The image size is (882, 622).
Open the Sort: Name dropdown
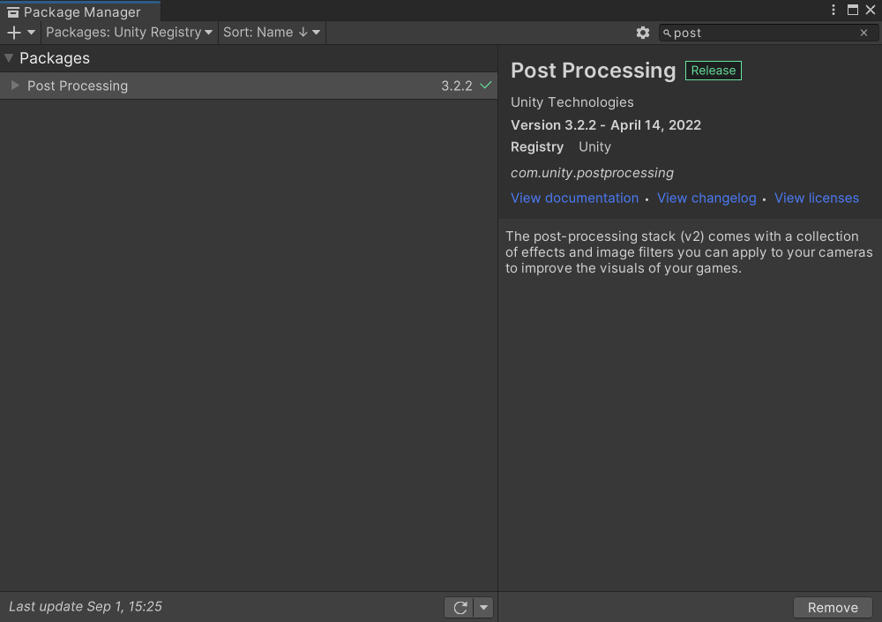(272, 33)
